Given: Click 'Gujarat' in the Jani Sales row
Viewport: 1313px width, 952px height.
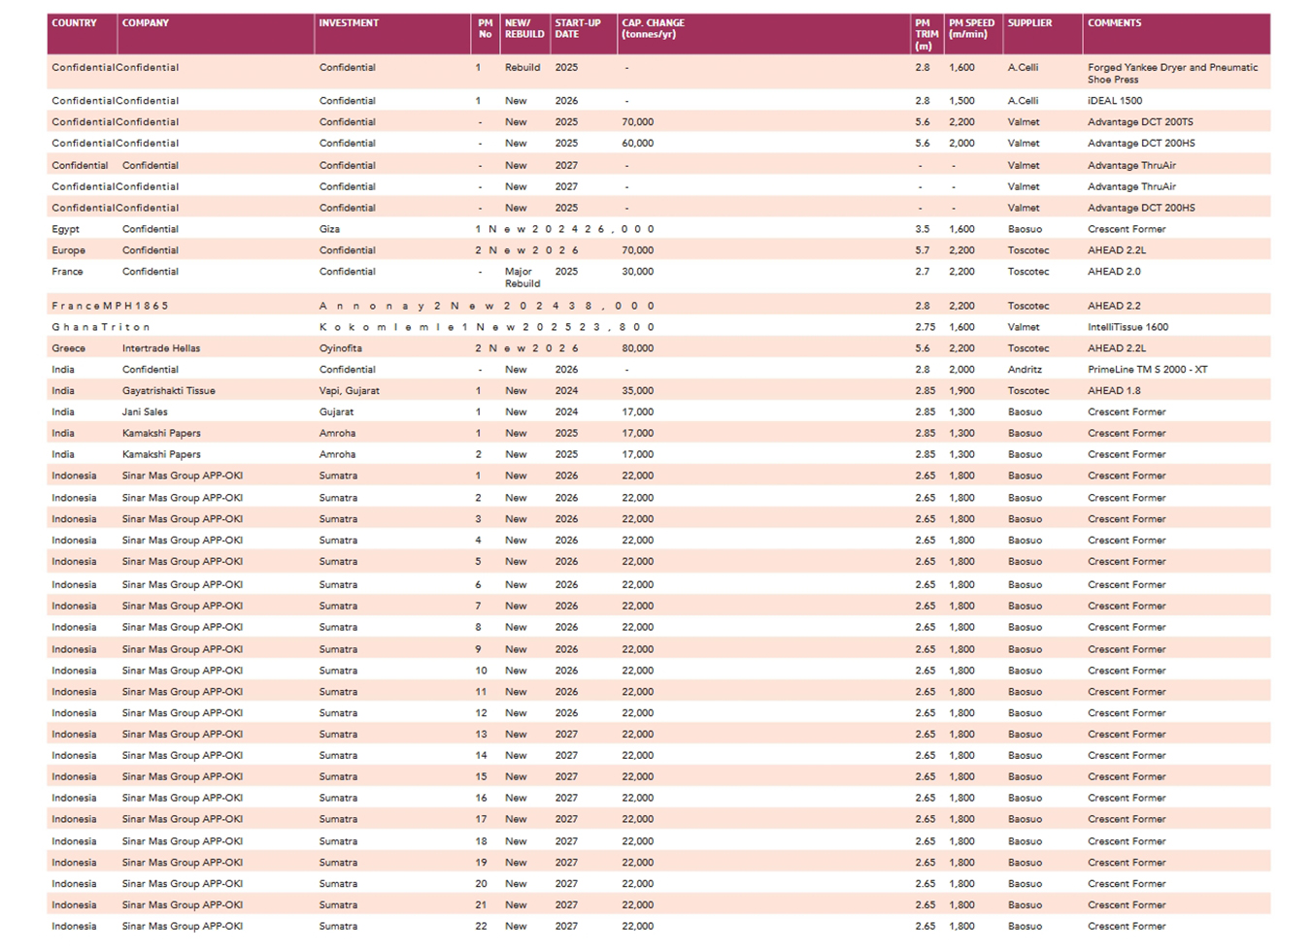Looking at the screenshot, I should (336, 412).
